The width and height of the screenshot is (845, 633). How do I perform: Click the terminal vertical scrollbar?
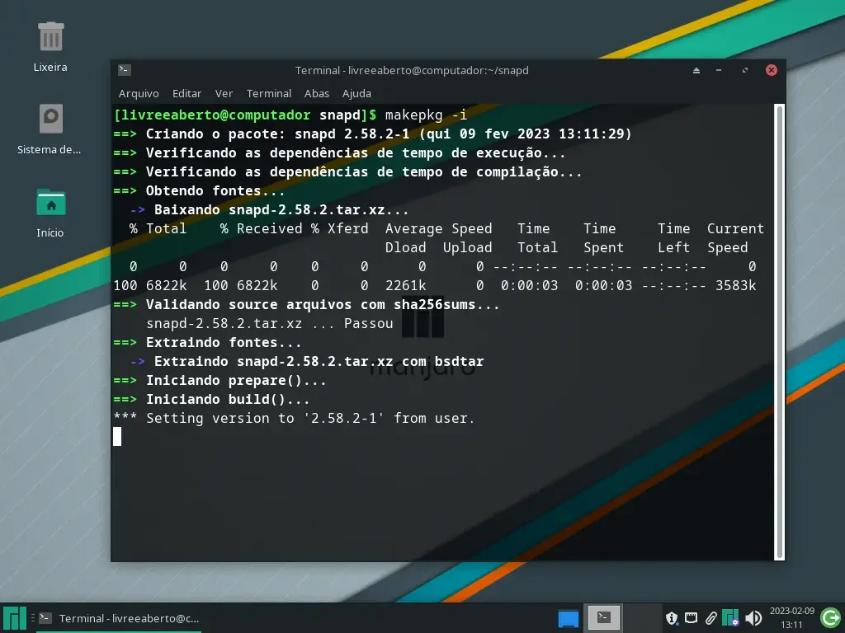coord(779,332)
